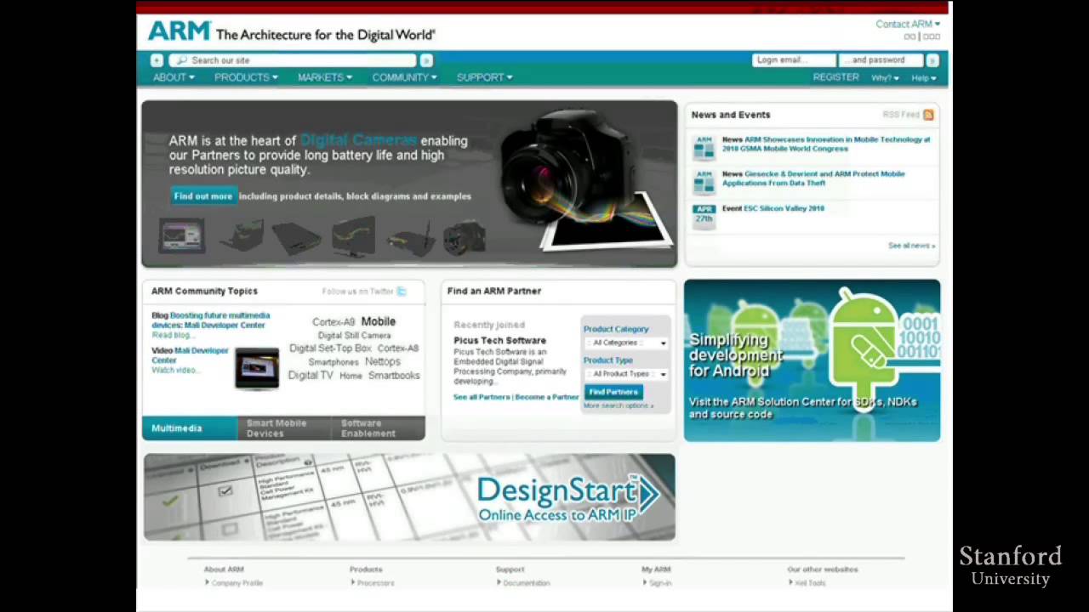Open the Mali Developer Center video thumbnail
1089x612 pixels.
point(257,368)
